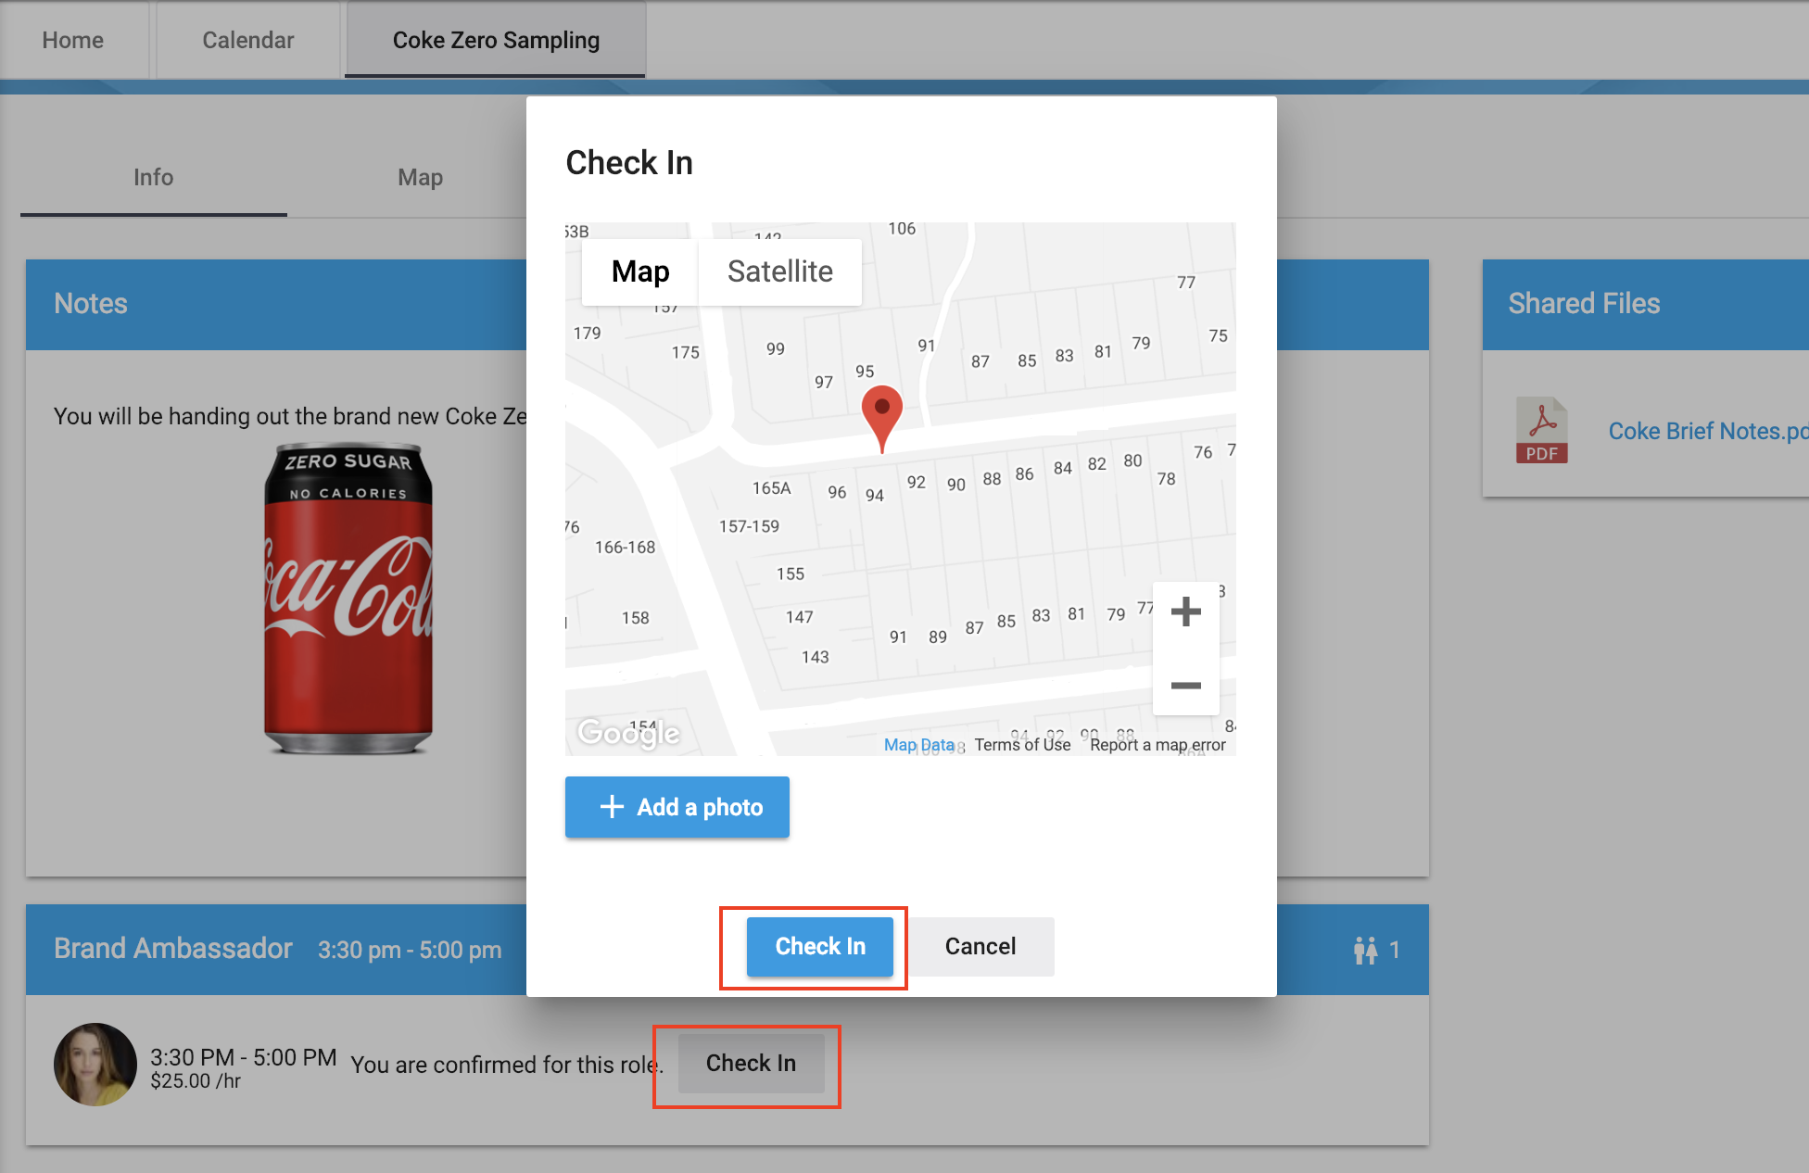Click the Terms of Use map link
This screenshot has height=1173, width=1809.
[x=1022, y=745]
